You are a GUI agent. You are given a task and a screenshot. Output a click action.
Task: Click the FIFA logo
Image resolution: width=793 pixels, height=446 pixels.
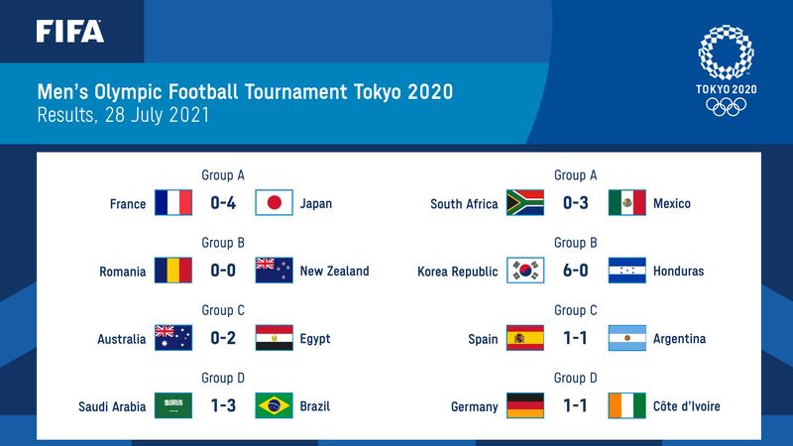coord(69,32)
